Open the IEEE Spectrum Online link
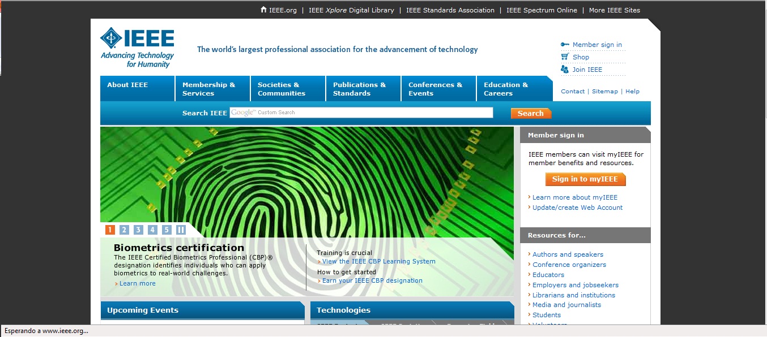This screenshot has height=337, width=767. (x=542, y=10)
